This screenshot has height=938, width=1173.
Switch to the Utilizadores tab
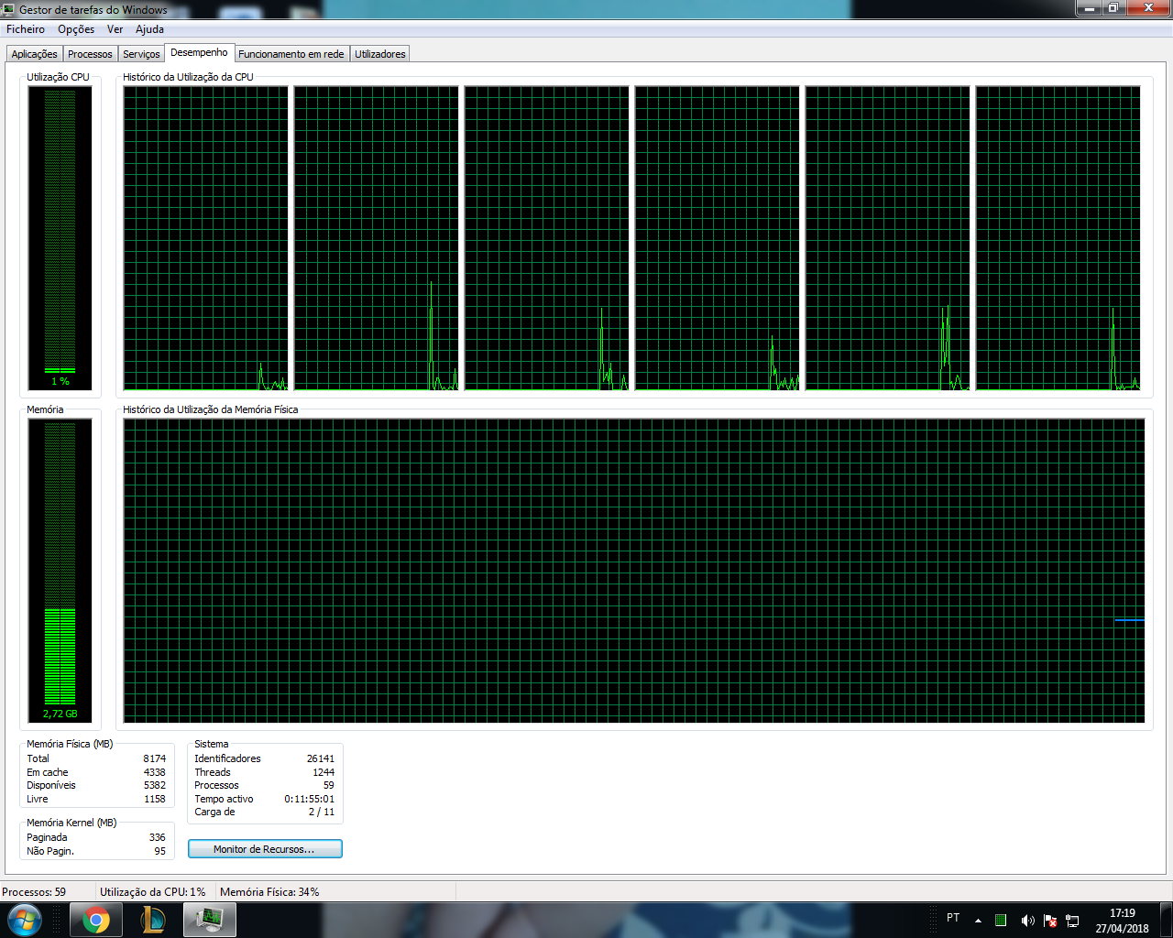(x=380, y=54)
